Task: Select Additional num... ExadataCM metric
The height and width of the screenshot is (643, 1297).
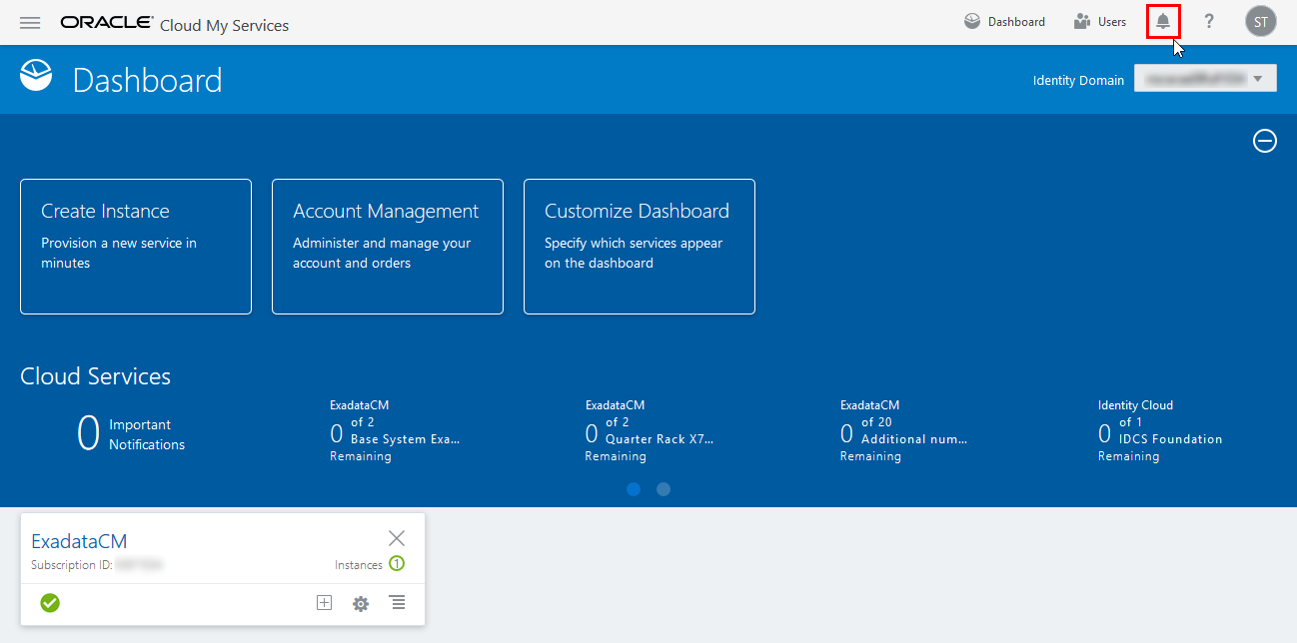Action: coord(904,430)
